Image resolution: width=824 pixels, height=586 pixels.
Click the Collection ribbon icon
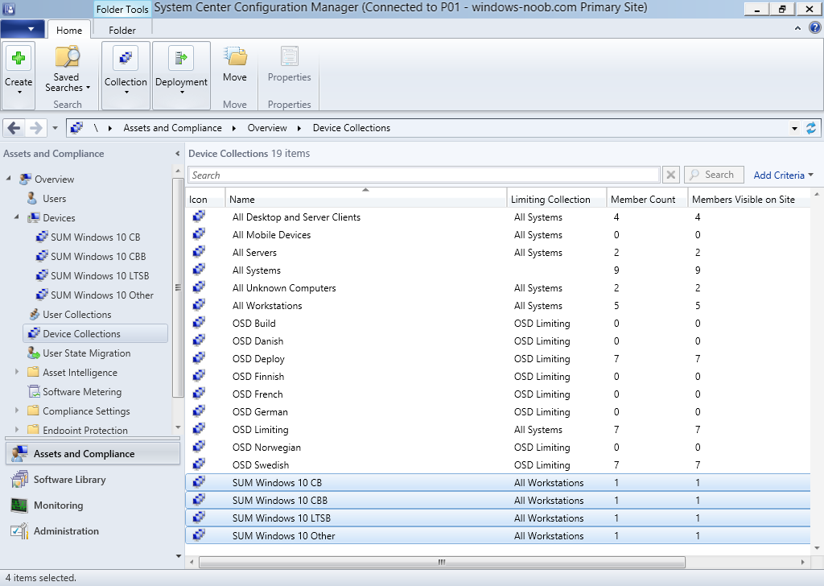point(126,58)
